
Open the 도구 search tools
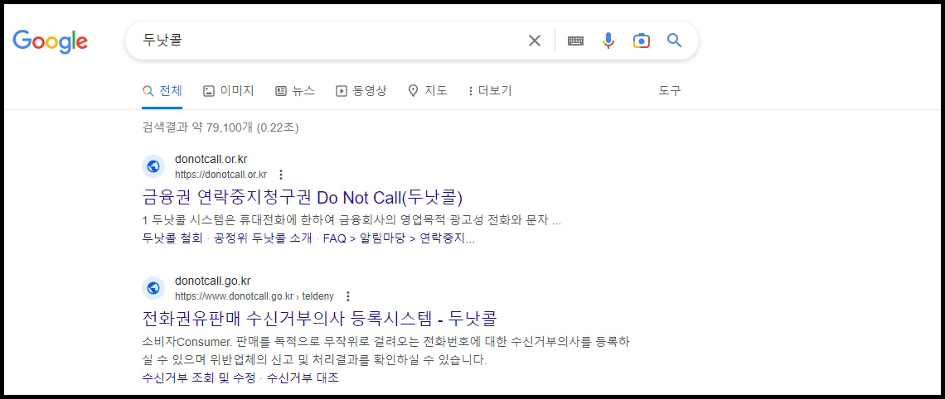pyautogui.click(x=670, y=92)
